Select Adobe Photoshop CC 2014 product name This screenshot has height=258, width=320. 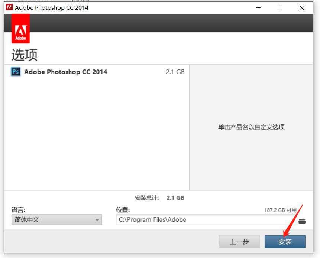point(65,72)
